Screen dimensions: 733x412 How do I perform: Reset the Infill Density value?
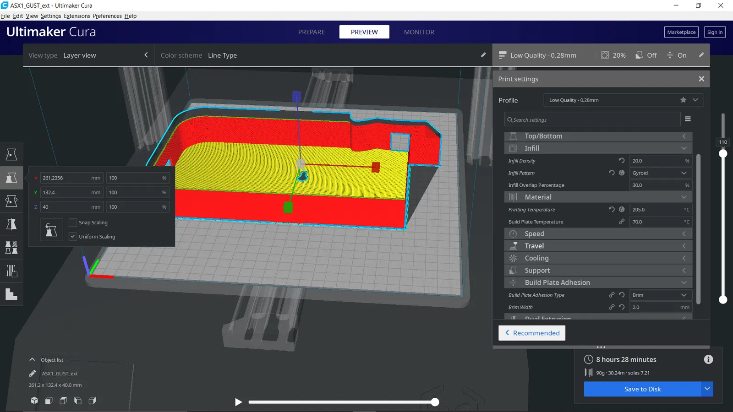click(x=622, y=161)
